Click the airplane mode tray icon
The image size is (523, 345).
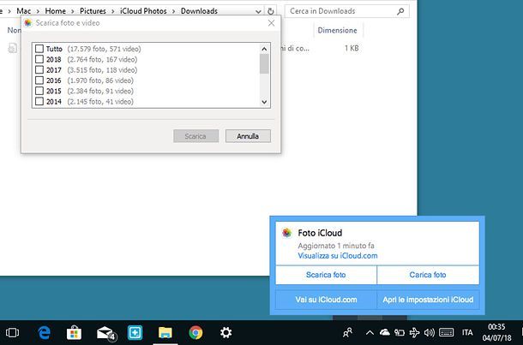pyautogui.click(x=414, y=333)
